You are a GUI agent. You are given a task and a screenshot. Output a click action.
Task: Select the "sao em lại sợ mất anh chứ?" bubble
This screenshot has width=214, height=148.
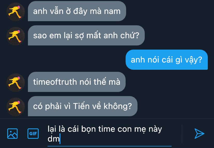pos(86,35)
